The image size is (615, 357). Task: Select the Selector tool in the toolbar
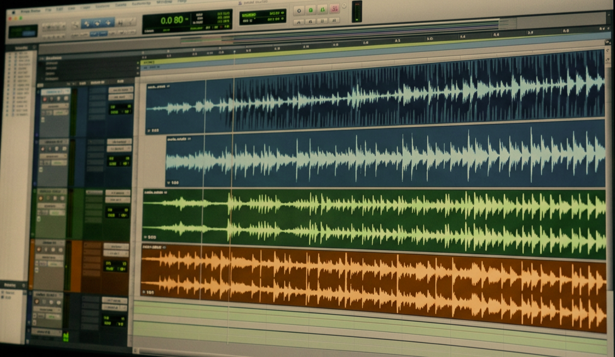point(97,23)
